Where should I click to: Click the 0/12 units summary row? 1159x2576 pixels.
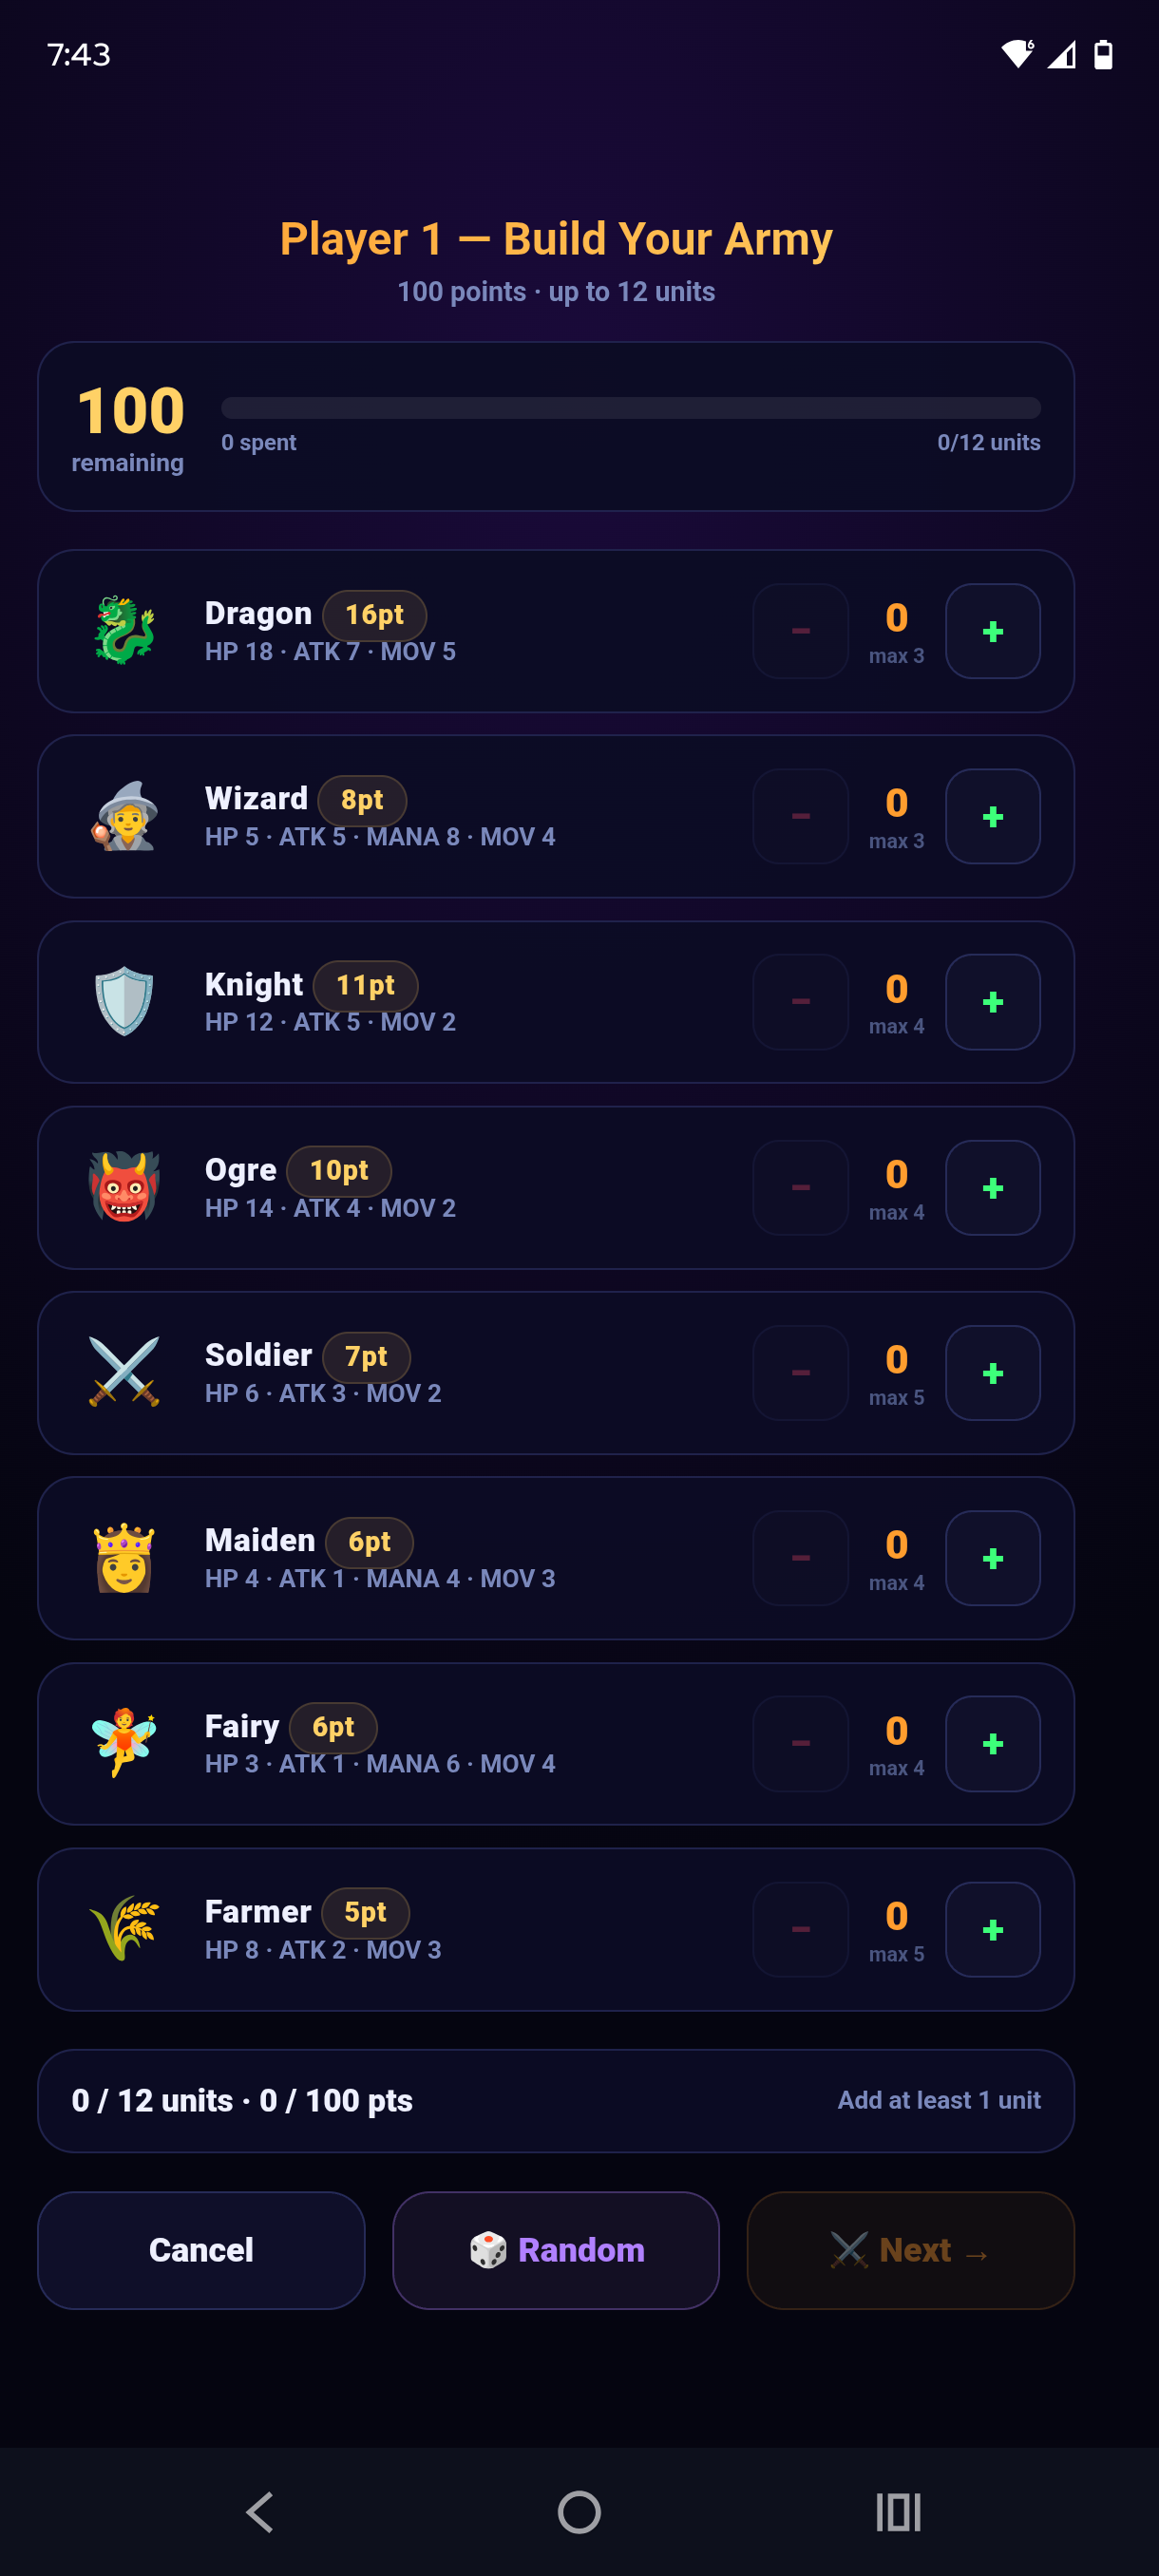pos(555,2101)
